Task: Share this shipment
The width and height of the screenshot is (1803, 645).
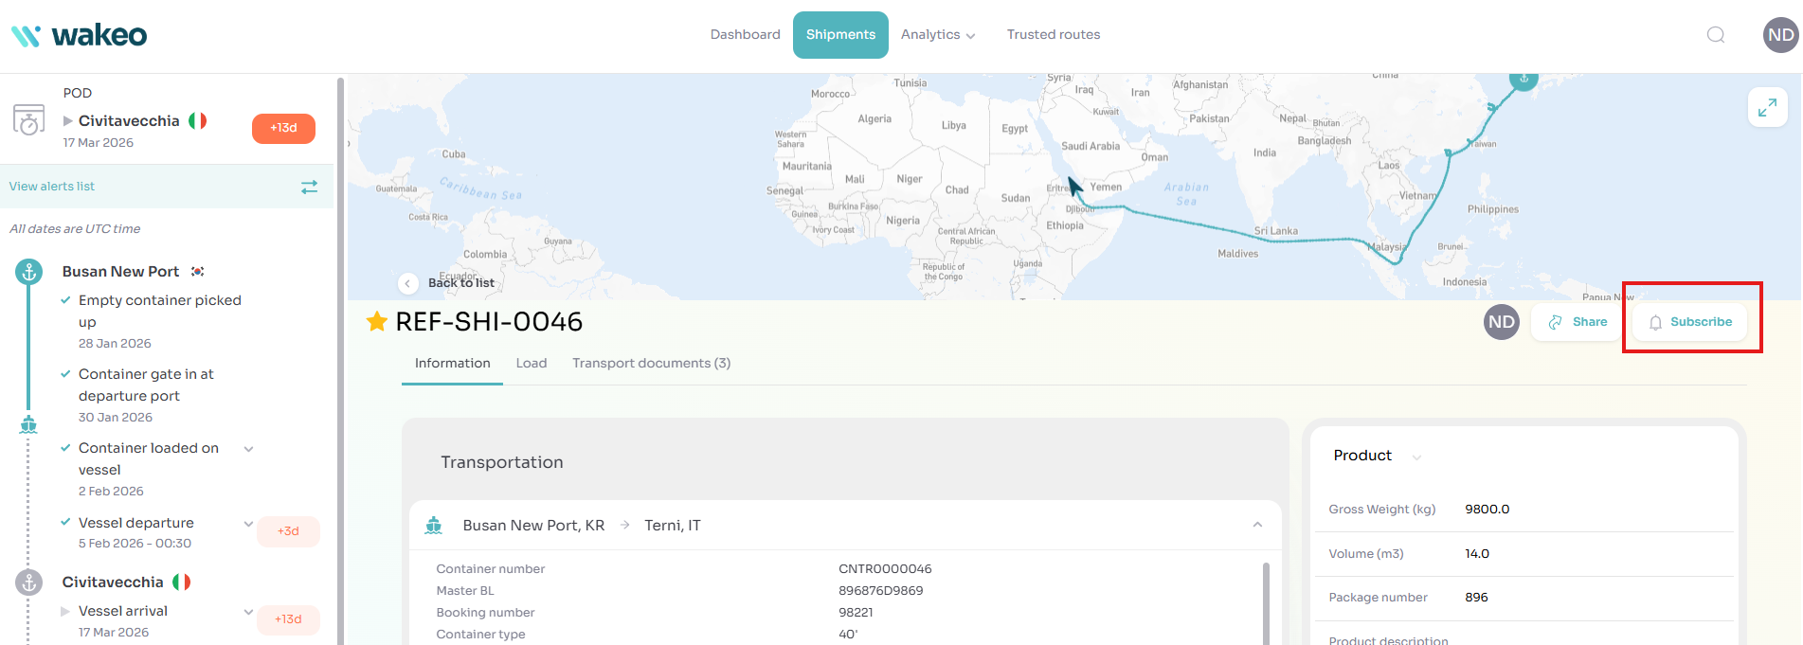Action: pos(1578,322)
